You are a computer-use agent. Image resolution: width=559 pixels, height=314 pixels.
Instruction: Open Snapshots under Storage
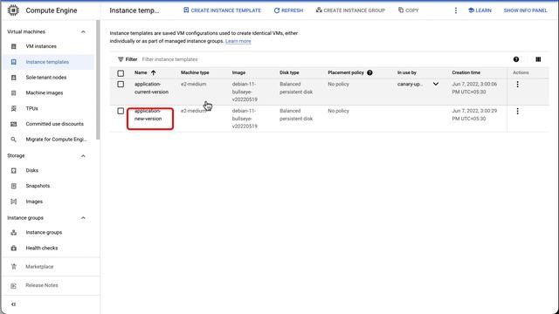coord(38,186)
